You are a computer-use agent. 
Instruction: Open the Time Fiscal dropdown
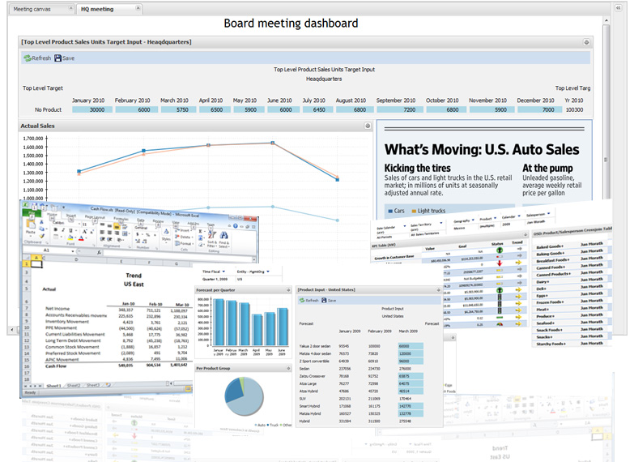[x=223, y=272]
